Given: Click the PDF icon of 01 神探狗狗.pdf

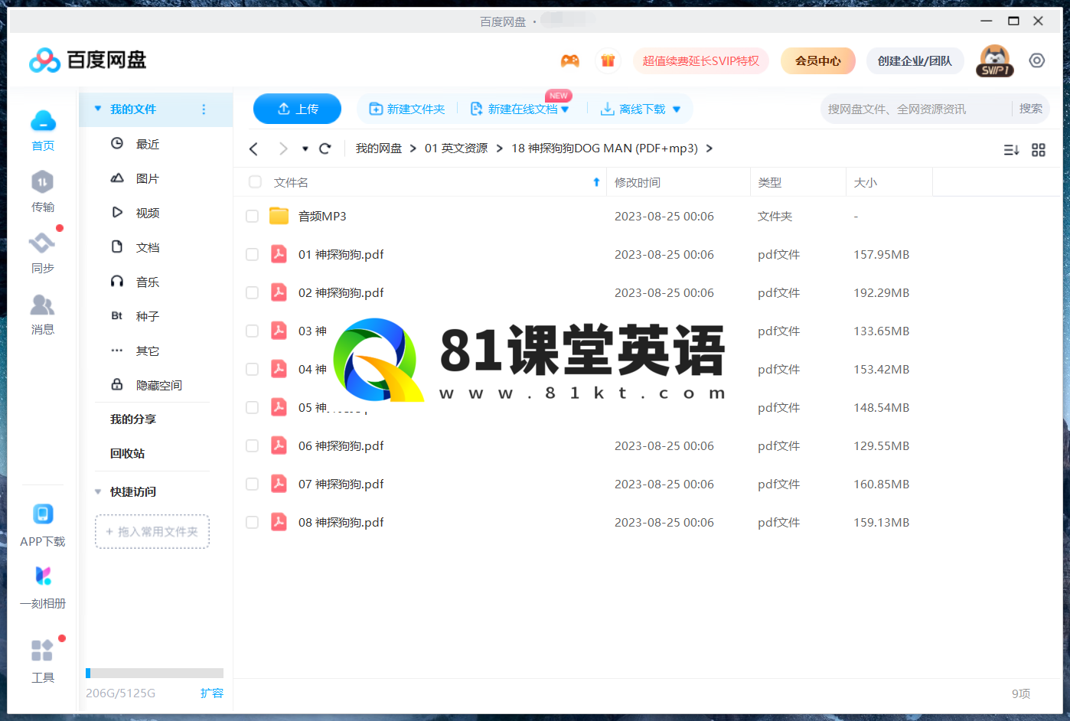Looking at the screenshot, I should [279, 254].
